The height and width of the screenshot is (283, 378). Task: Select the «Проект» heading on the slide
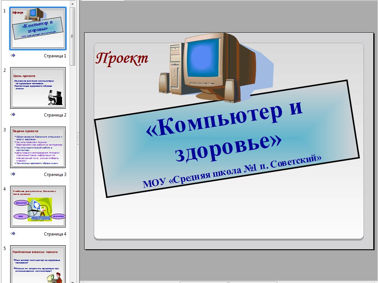click(122, 58)
